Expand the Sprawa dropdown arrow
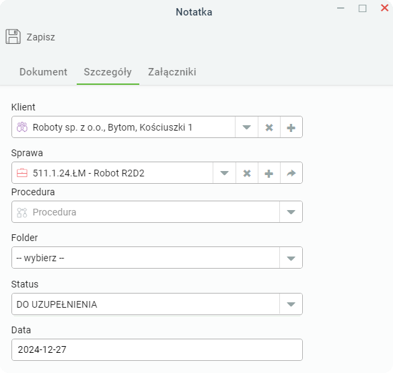 pyautogui.click(x=224, y=173)
